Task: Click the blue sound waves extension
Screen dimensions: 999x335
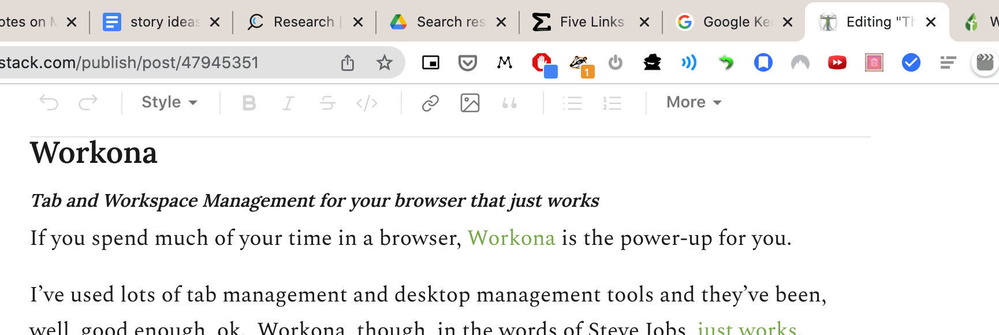Action: 689,62
